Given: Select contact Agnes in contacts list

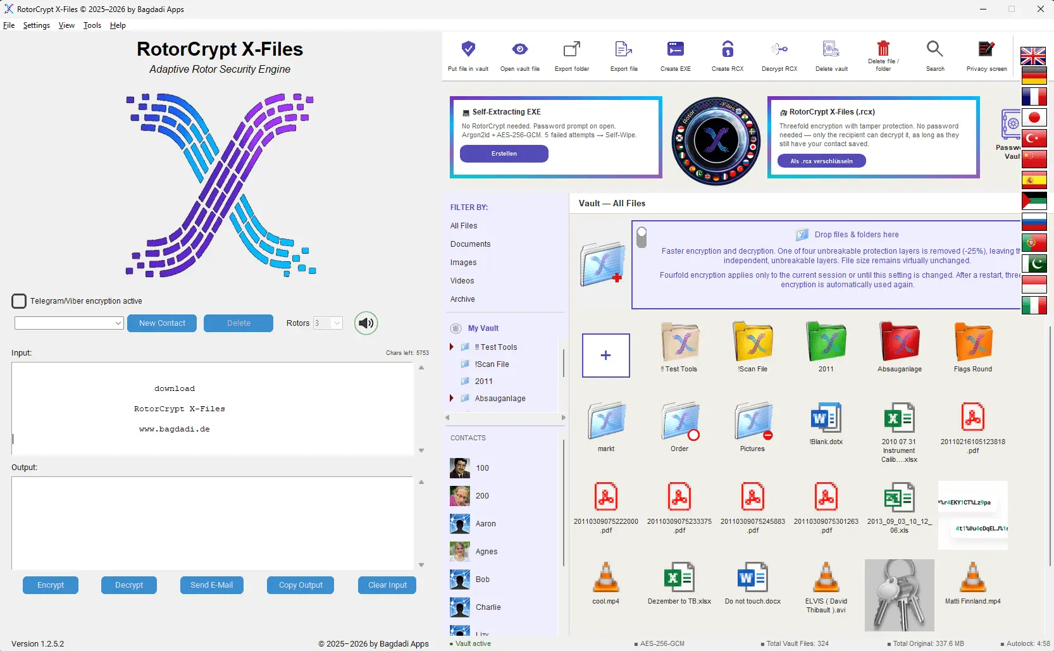Looking at the screenshot, I should (x=487, y=552).
